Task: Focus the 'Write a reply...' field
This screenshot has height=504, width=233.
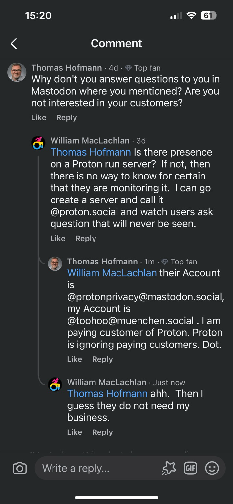Action: pos(98,468)
